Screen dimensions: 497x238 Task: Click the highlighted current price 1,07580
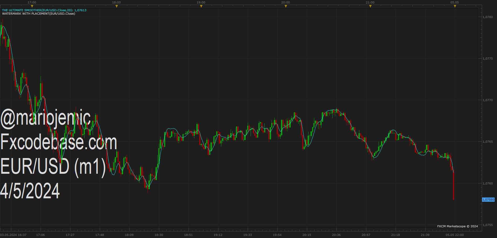point(488,200)
